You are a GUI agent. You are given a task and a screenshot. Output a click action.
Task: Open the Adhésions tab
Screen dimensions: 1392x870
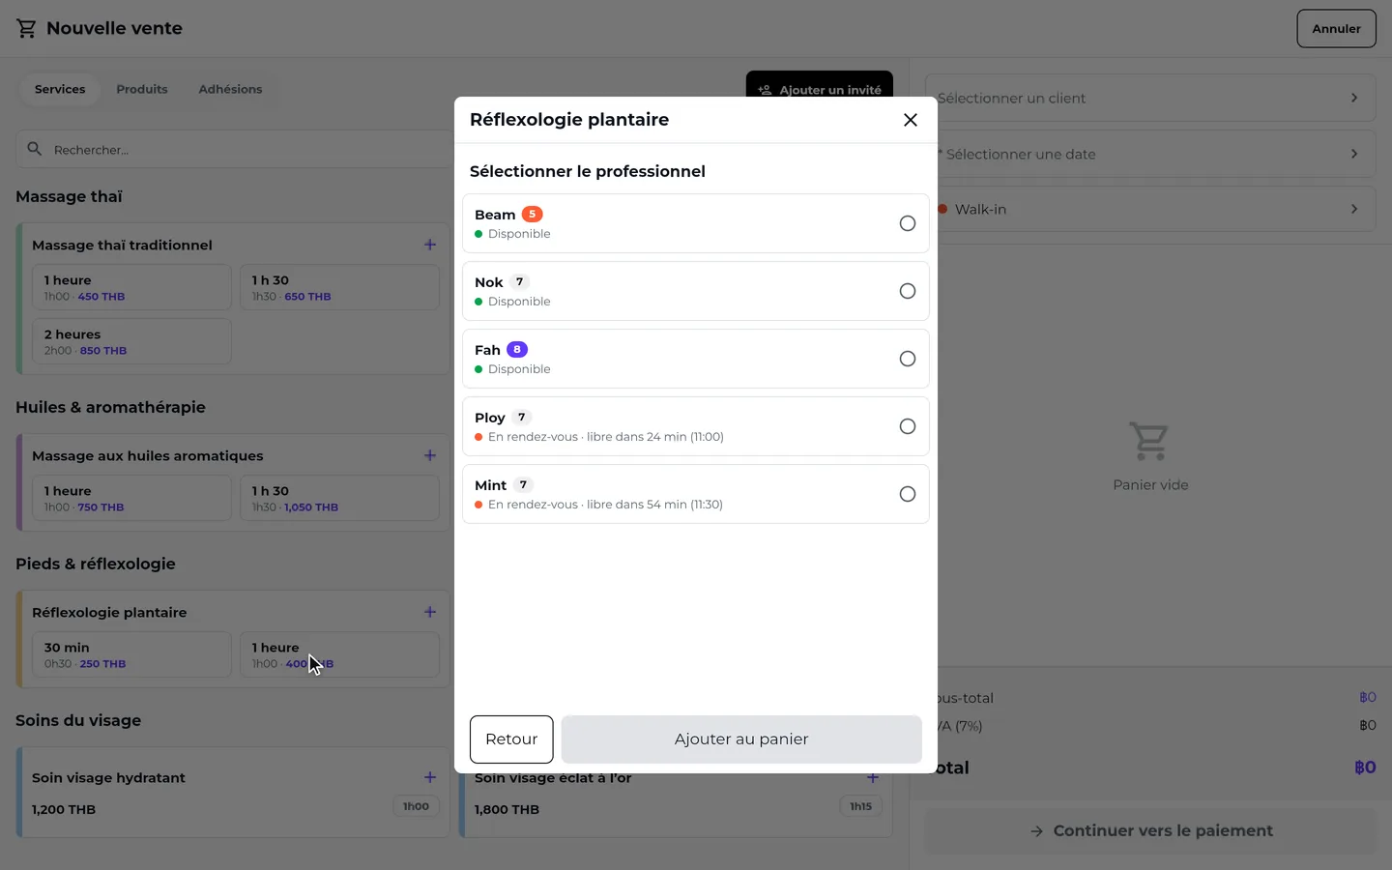pos(230,89)
